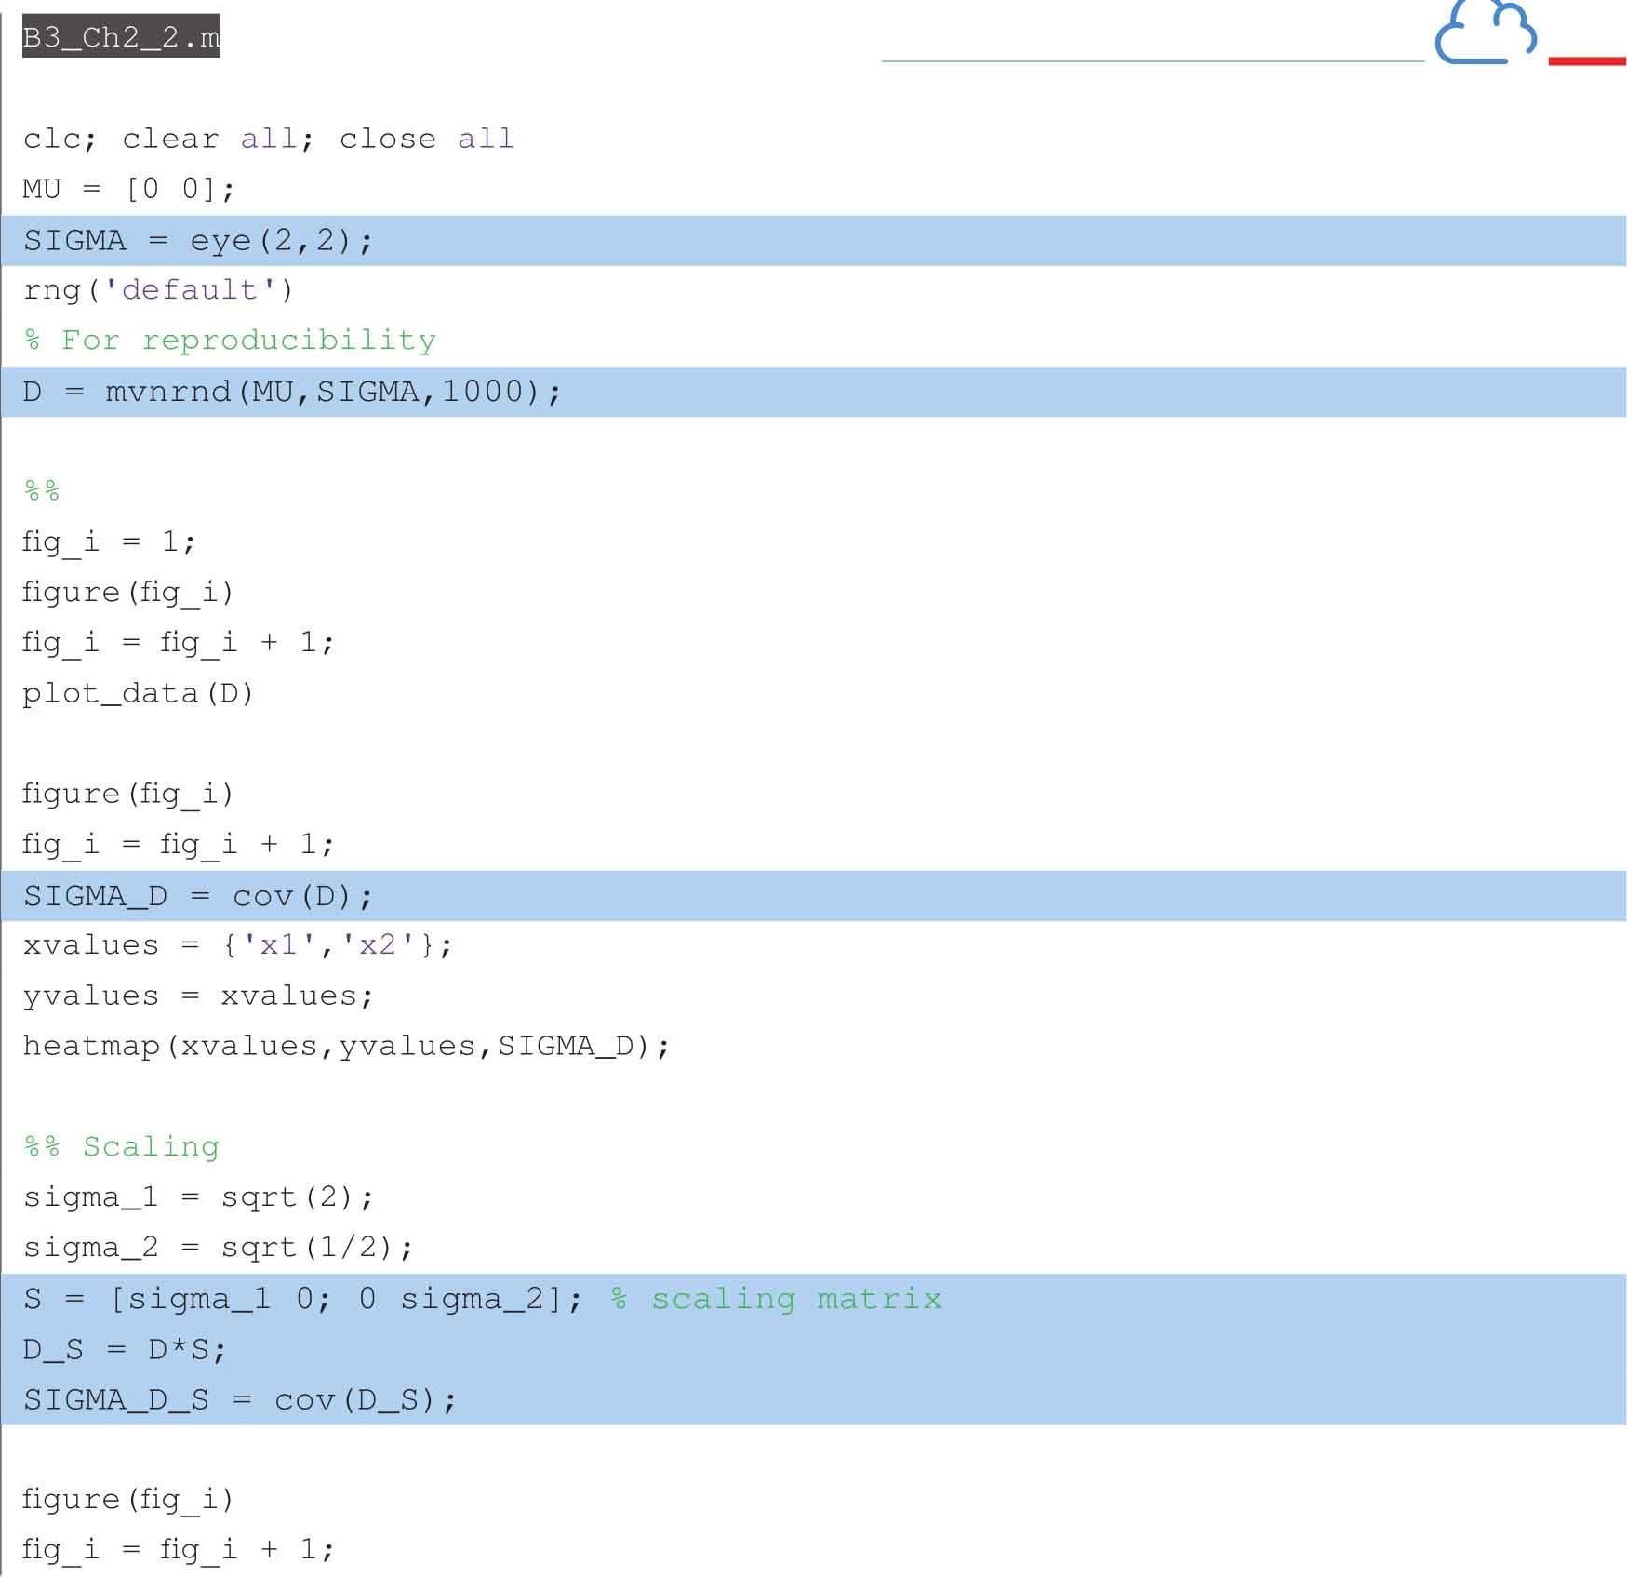Click the cloud download icon

tap(1486, 33)
